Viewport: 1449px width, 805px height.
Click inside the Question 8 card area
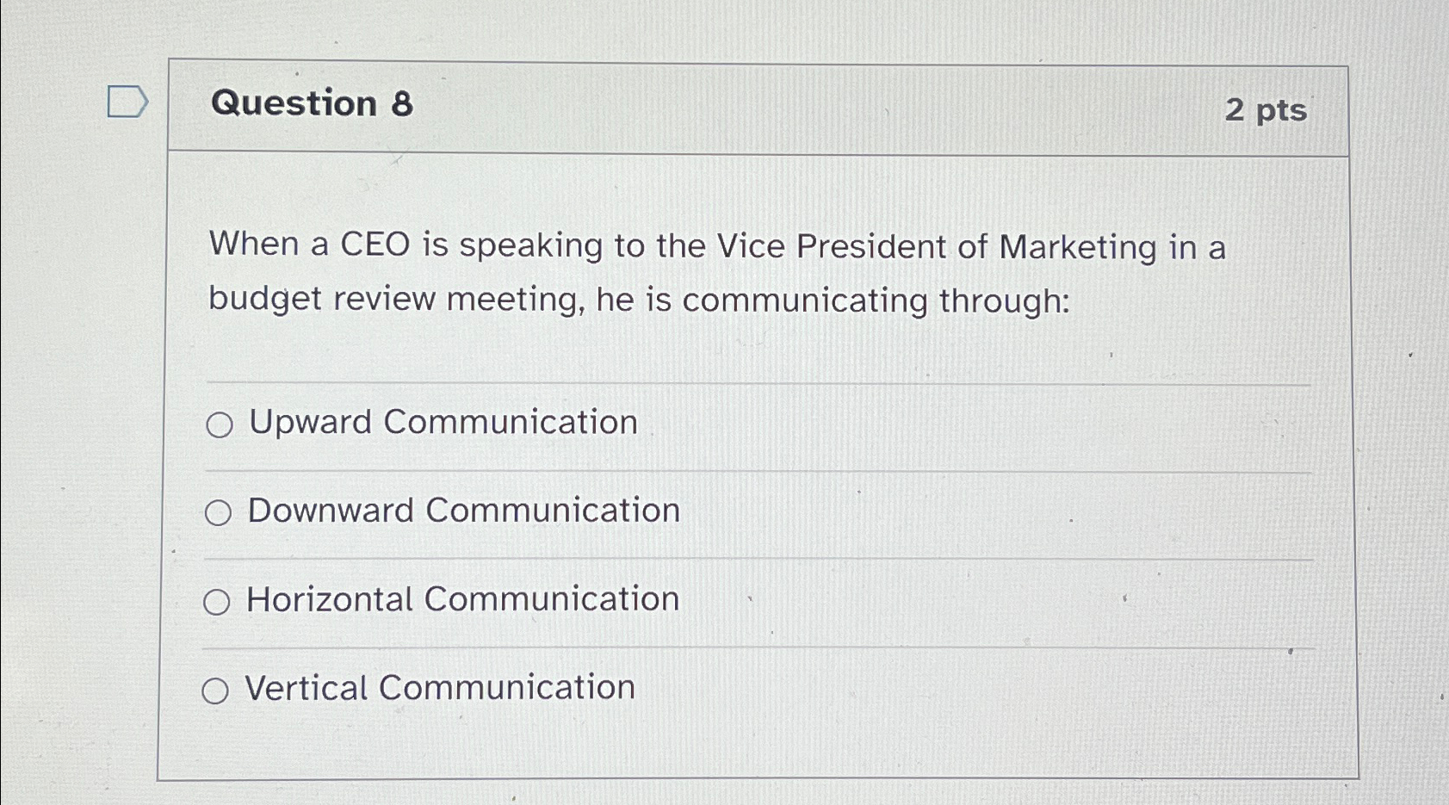point(758,344)
